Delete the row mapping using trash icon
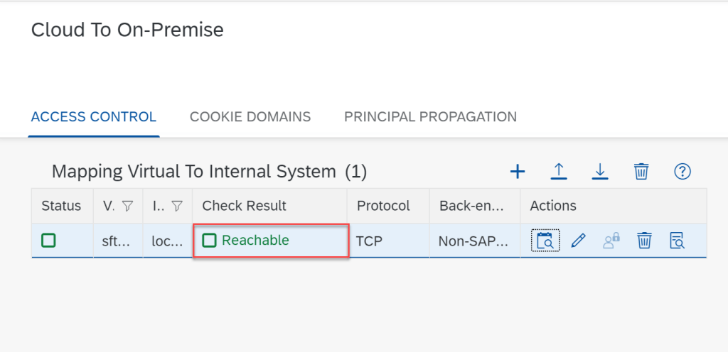Screen dimensions: 728x352 tap(644, 241)
